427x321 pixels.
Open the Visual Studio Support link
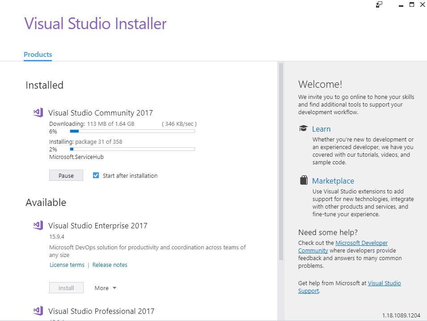pyautogui.click(x=384, y=283)
